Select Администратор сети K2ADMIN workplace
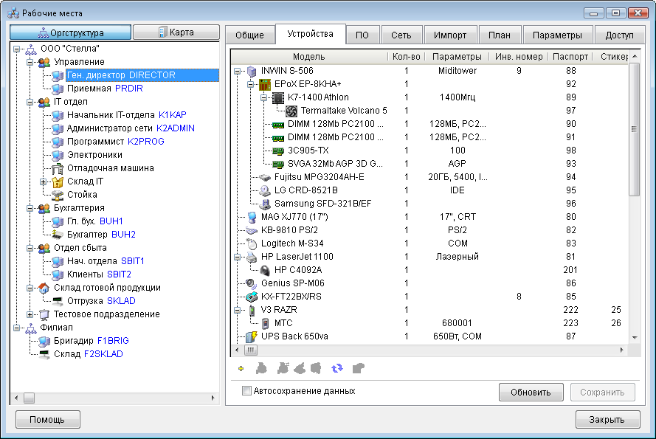This screenshot has height=439, width=656. (x=131, y=128)
